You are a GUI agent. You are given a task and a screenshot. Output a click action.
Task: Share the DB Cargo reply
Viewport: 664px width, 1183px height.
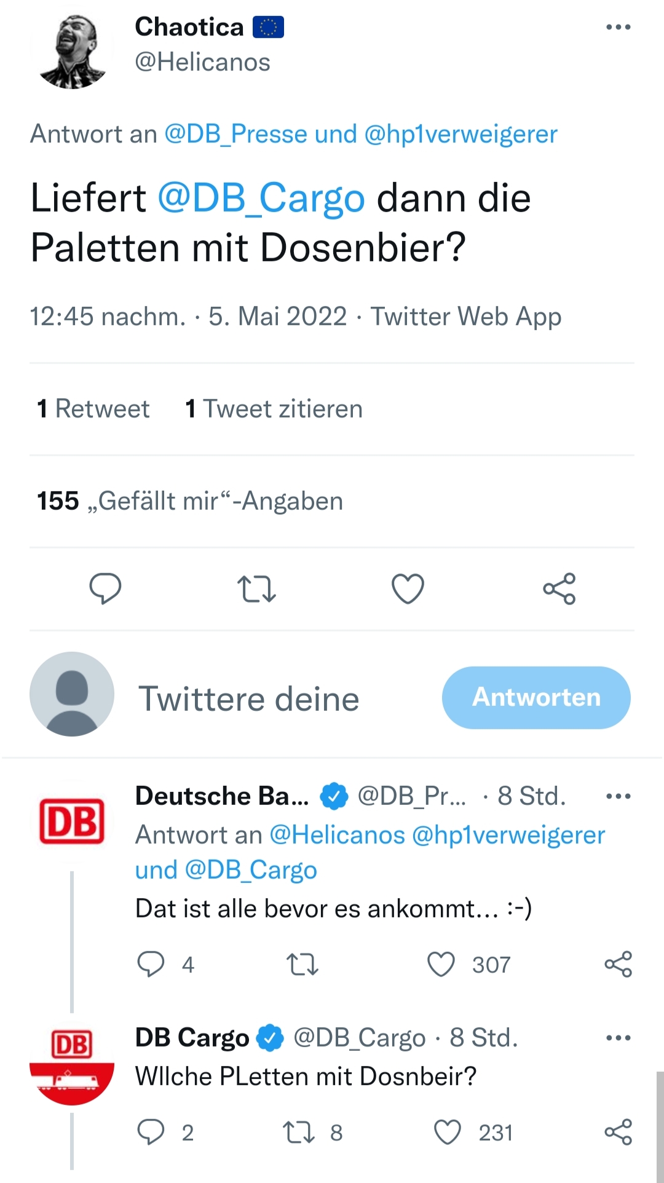[x=618, y=1132]
